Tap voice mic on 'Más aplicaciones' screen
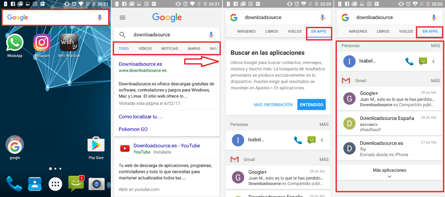 pos(434,17)
